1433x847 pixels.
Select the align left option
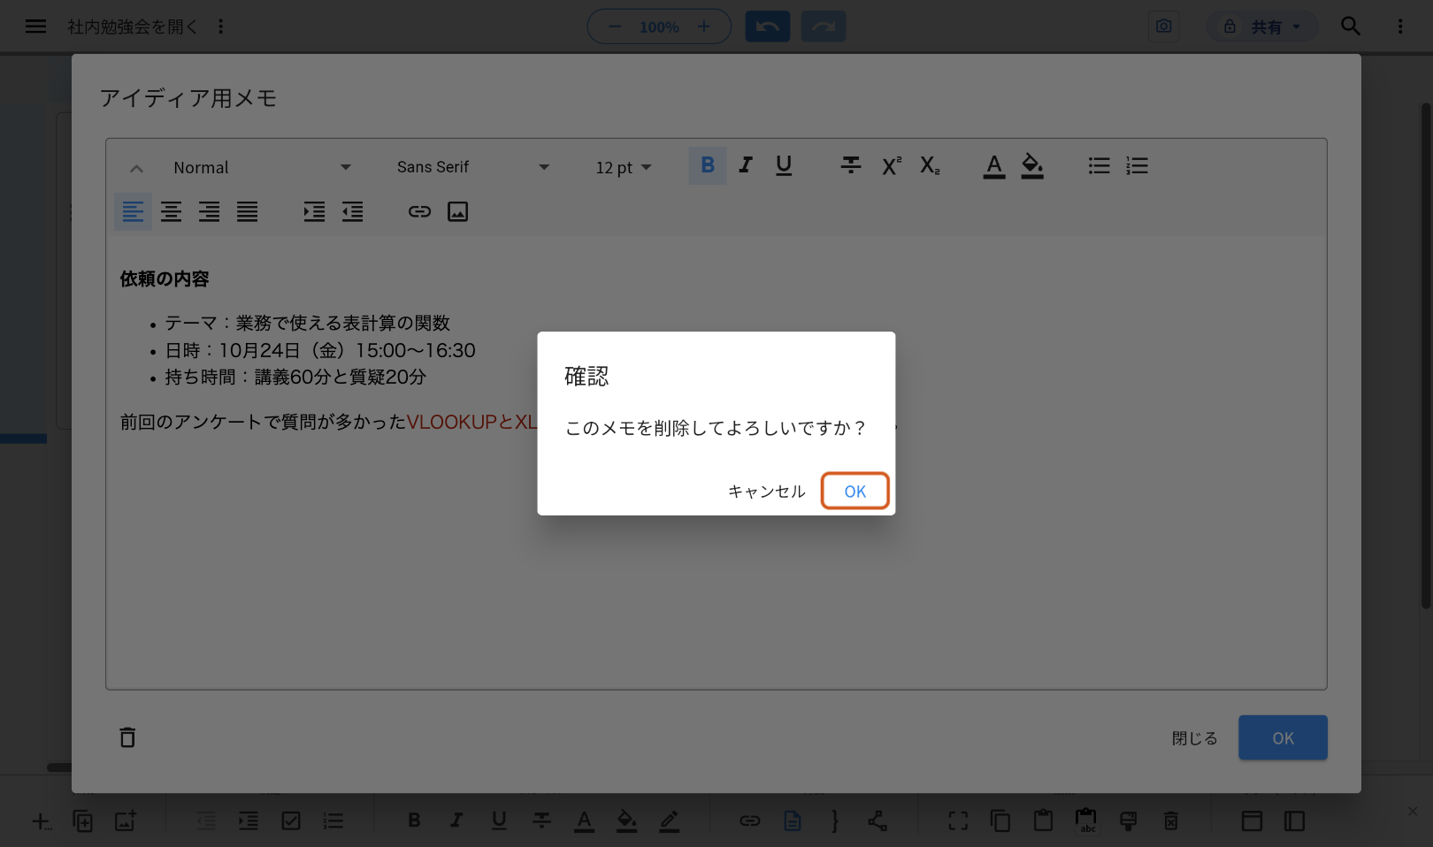tap(133, 211)
